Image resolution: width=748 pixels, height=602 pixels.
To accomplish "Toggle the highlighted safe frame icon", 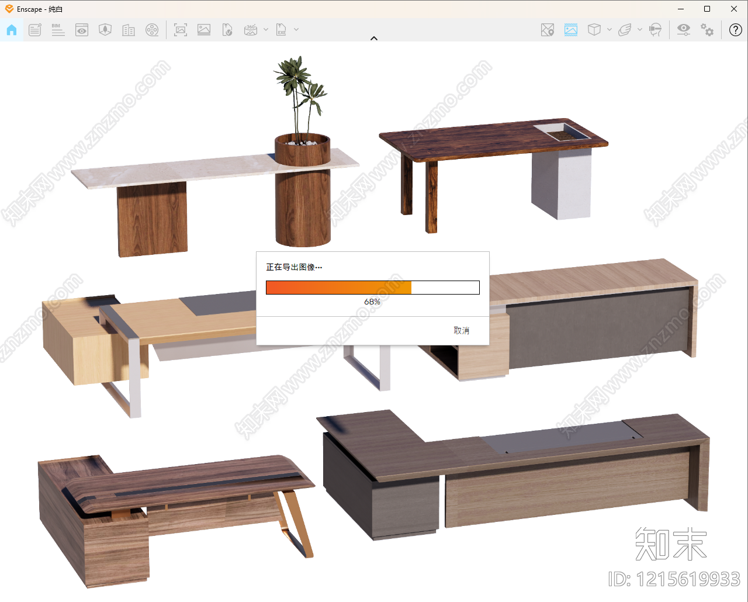I will click(x=571, y=30).
